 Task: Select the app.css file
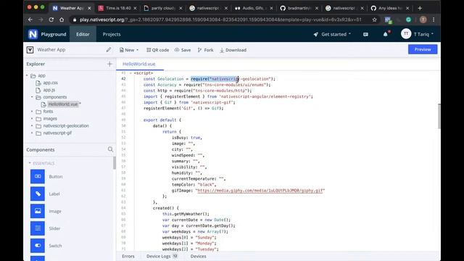point(50,83)
